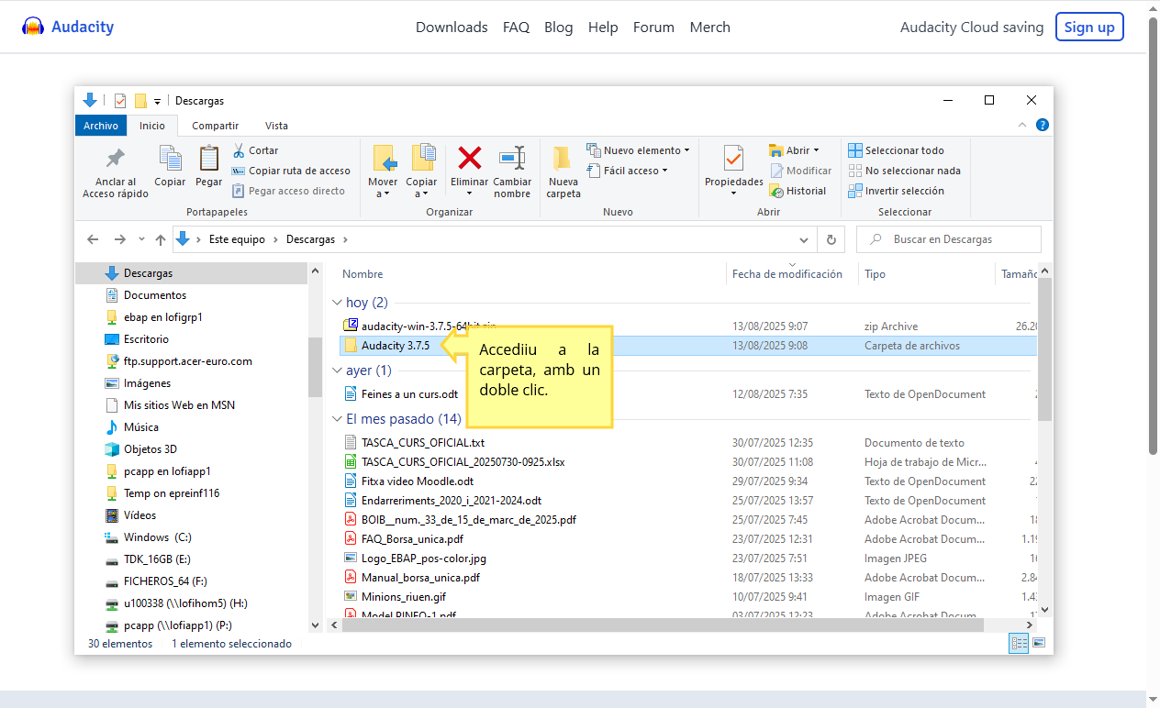The height and width of the screenshot is (708, 1160).
Task: Collapse the ayer (1) group
Action: (336, 371)
